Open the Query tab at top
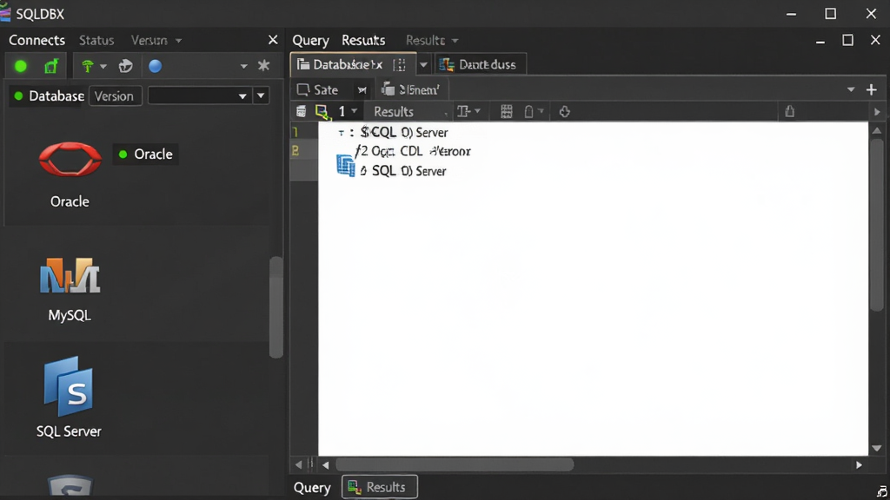This screenshot has width=890, height=500. [310, 40]
